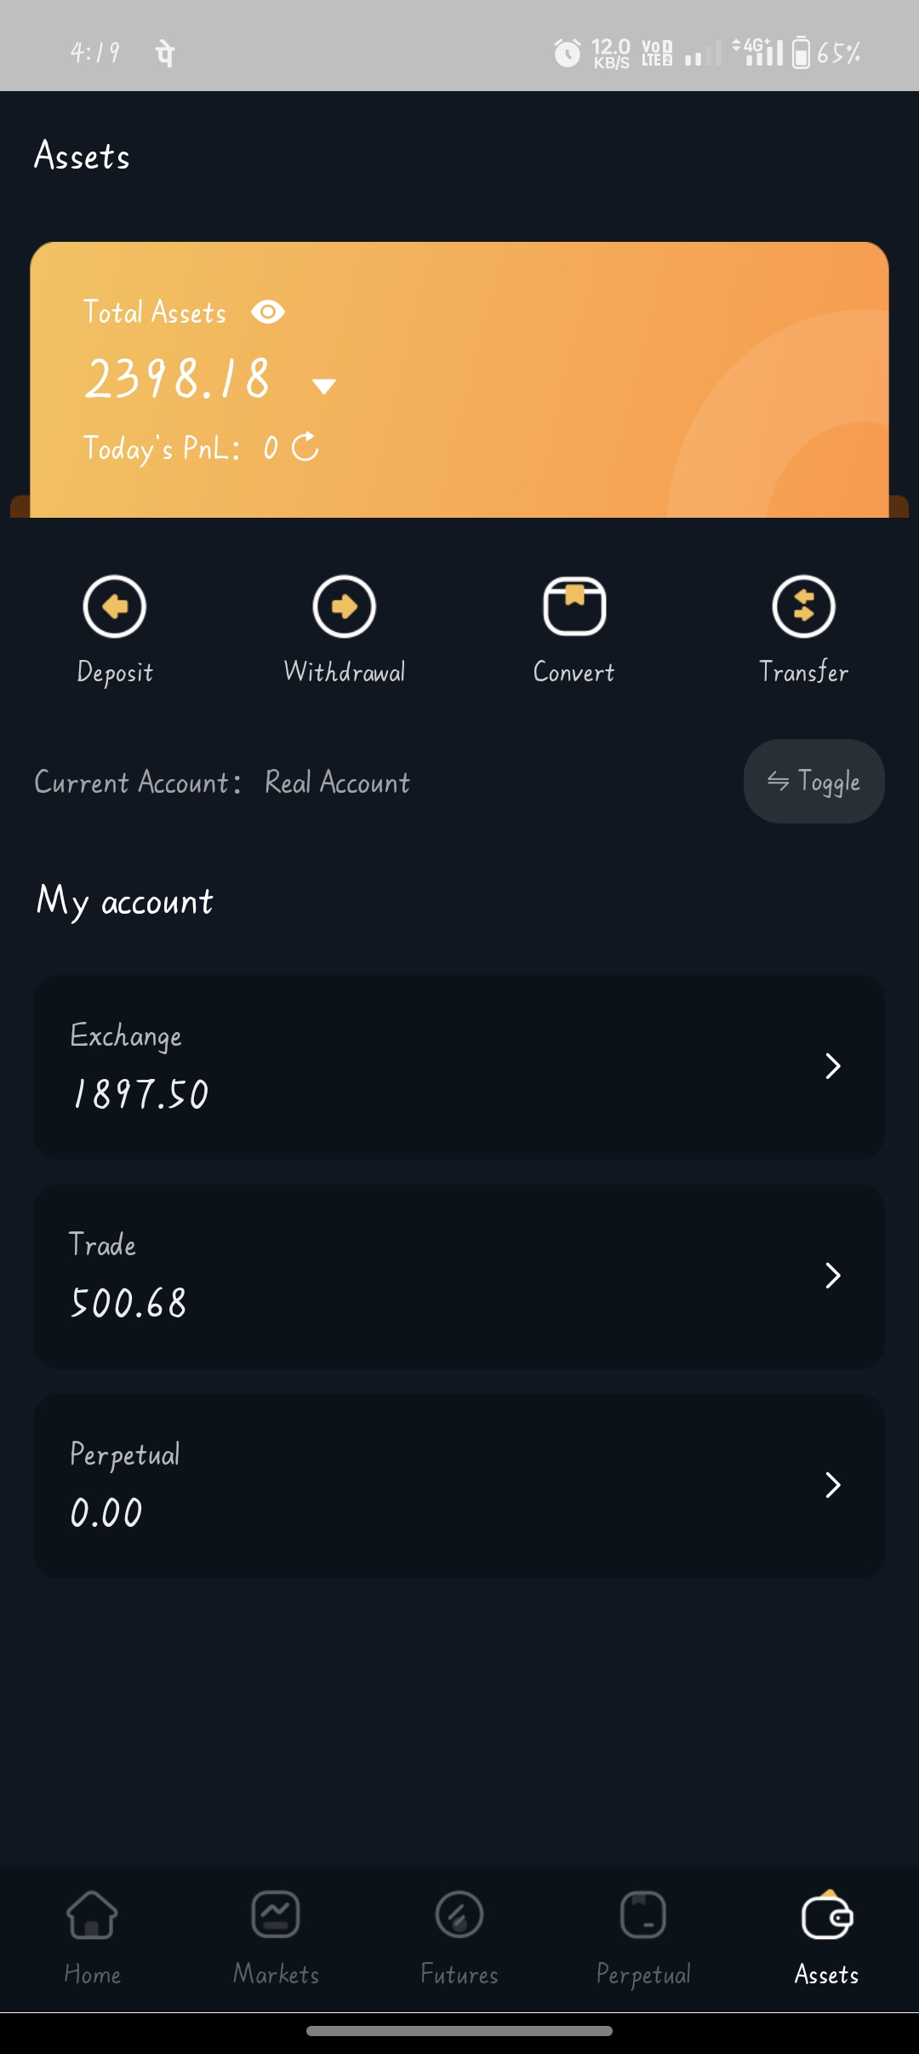Open Markets chart icon
The image size is (919, 2054).
(x=276, y=1914)
